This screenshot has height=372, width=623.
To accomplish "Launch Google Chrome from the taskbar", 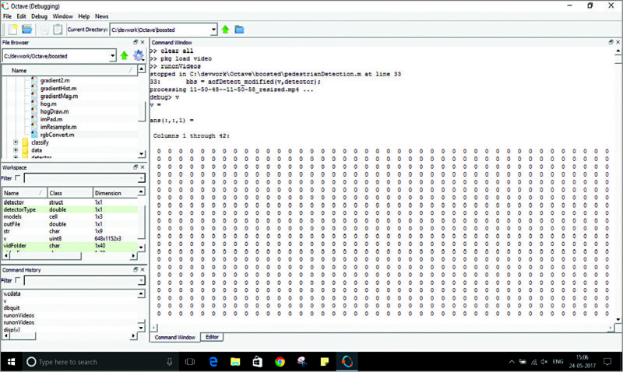I will 280,362.
